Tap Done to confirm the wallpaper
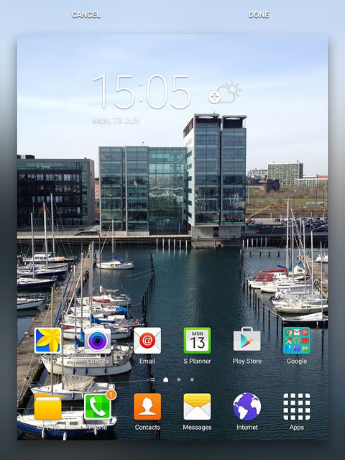The width and height of the screenshot is (345, 460). pyautogui.click(x=259, y=14)
